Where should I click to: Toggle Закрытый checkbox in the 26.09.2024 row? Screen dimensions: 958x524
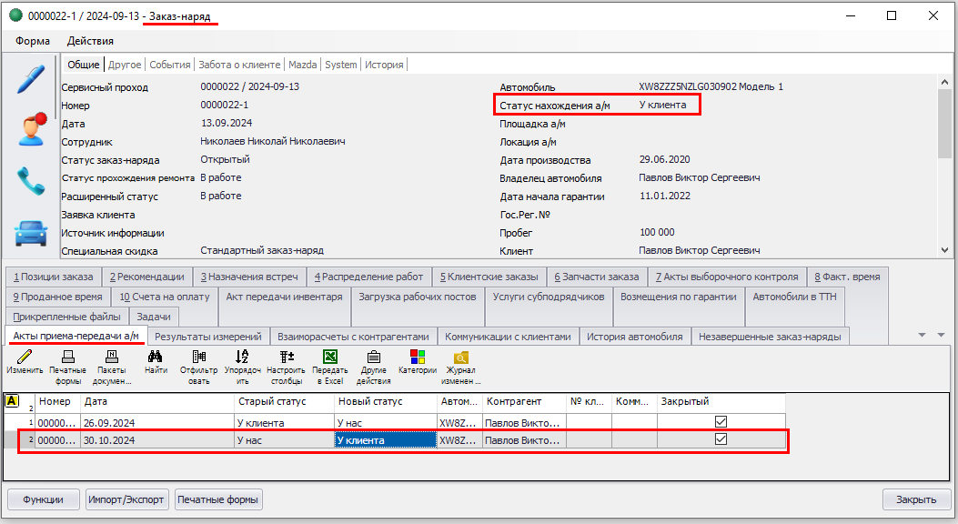pos(721,422)
